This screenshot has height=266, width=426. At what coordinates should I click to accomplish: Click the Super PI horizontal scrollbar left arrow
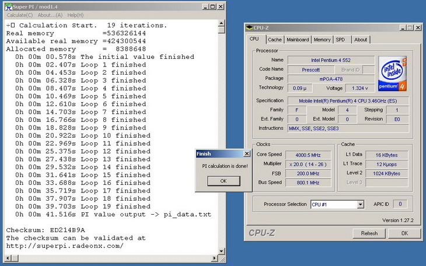[8, 258]
